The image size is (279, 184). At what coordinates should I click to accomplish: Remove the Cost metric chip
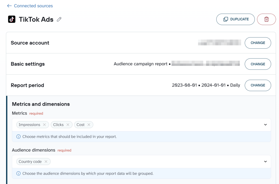click(x=89, y=125)
